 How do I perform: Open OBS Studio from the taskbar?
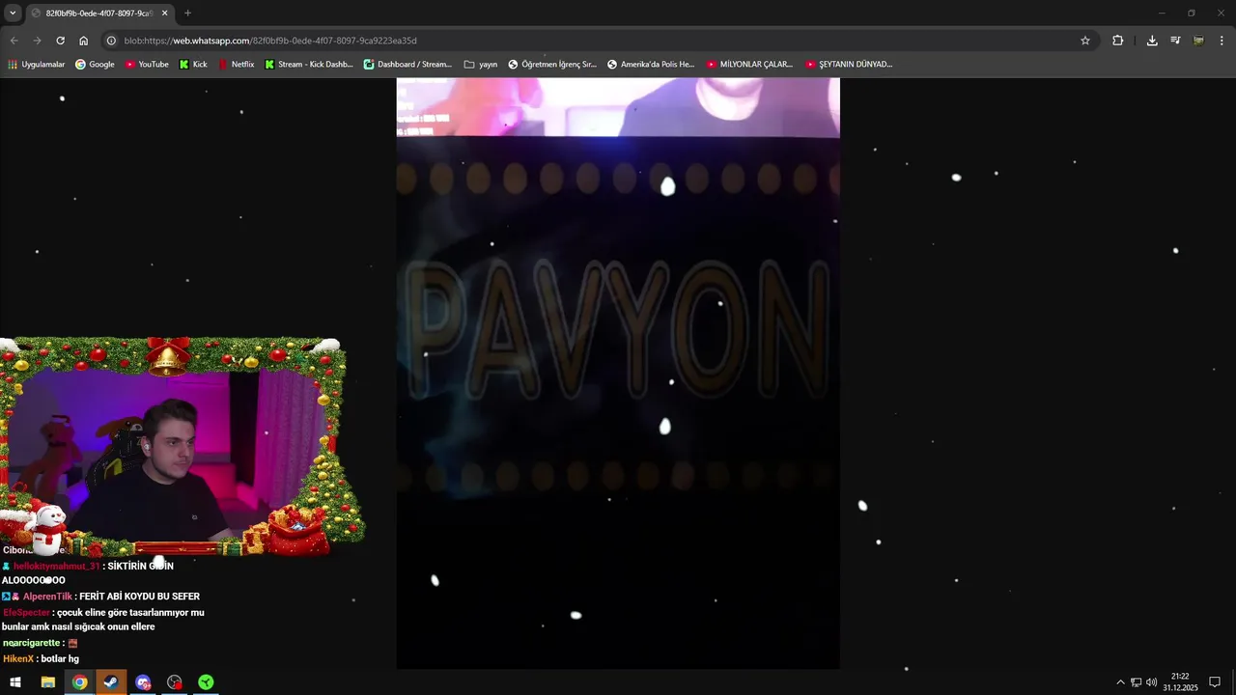175,682
